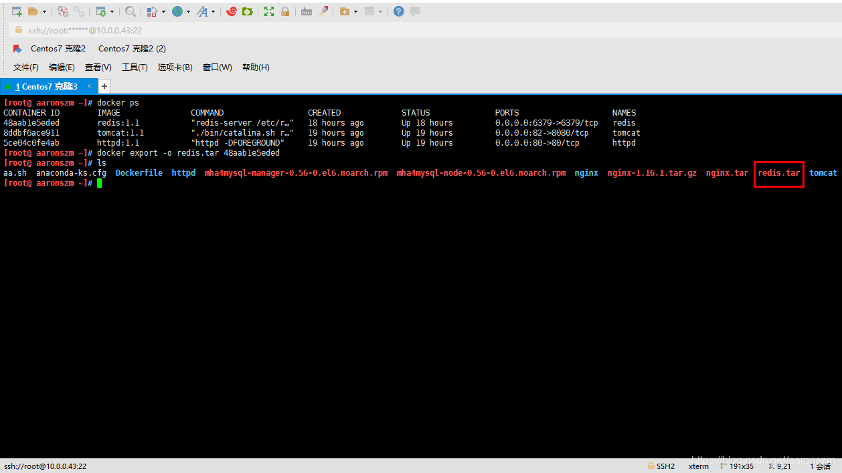Click 'nginx-1.16.1.tar.gz' in the ls output
The height and width of the screenshot is (473, 842).
[x=652, y=173]
